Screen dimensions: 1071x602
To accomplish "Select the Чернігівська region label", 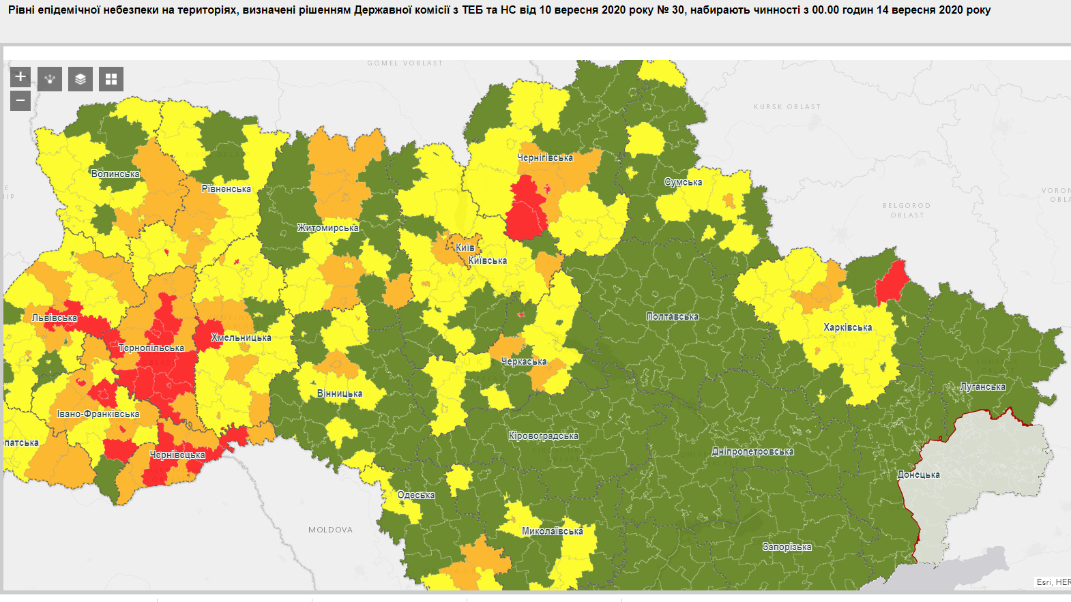I will click(x=545, y=157).
